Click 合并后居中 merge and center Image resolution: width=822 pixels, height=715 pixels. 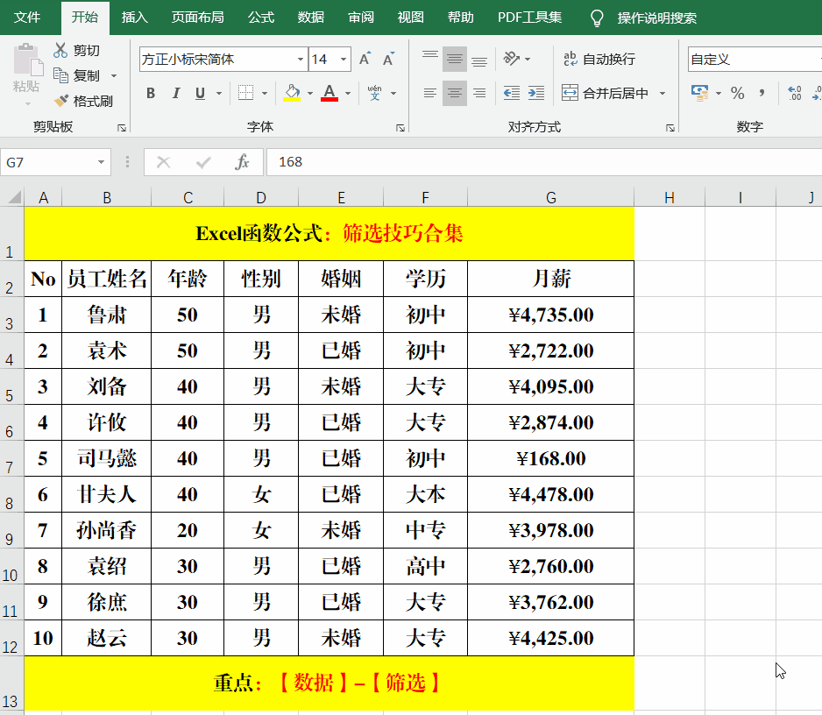tap(605, 93)
